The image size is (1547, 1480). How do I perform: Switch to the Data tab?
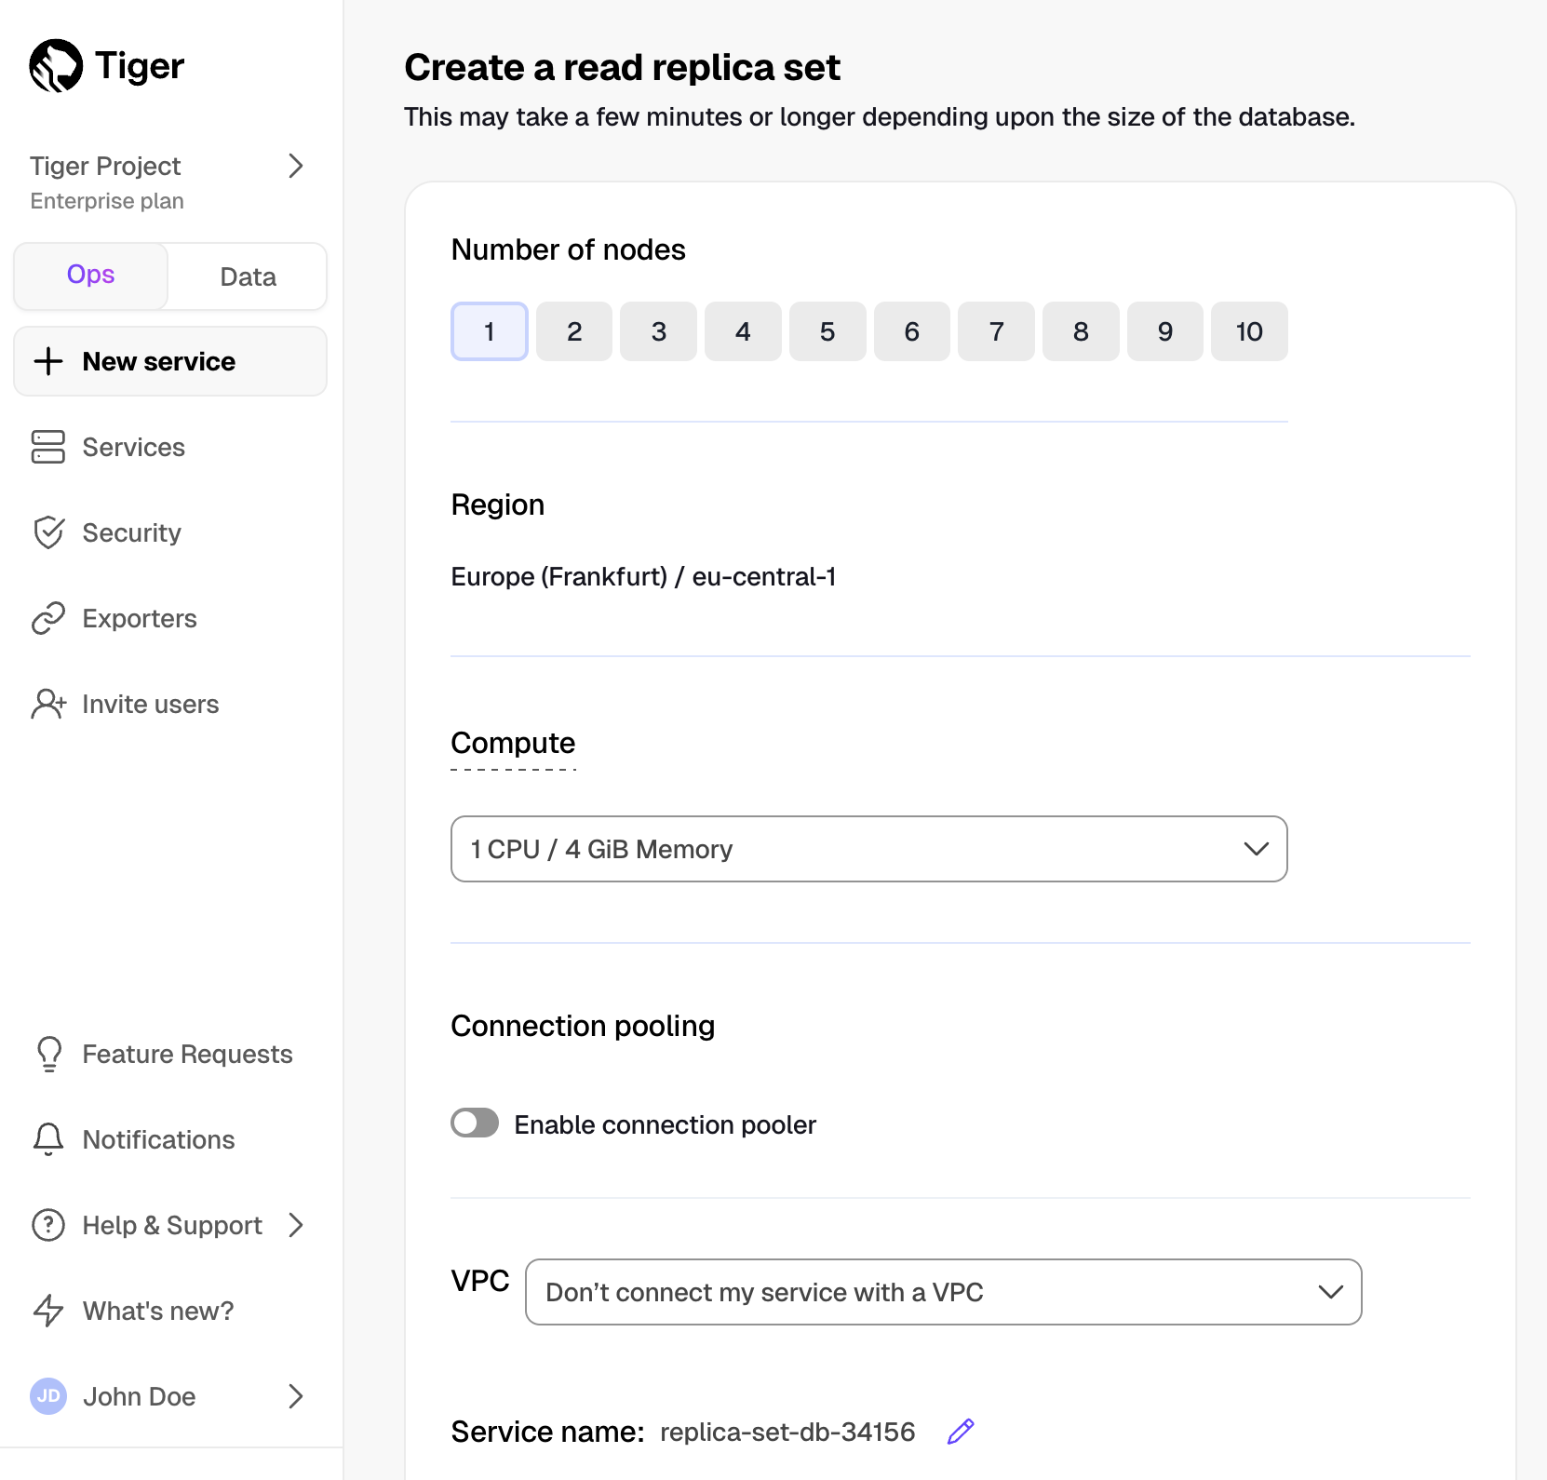(x=247, y=276)
